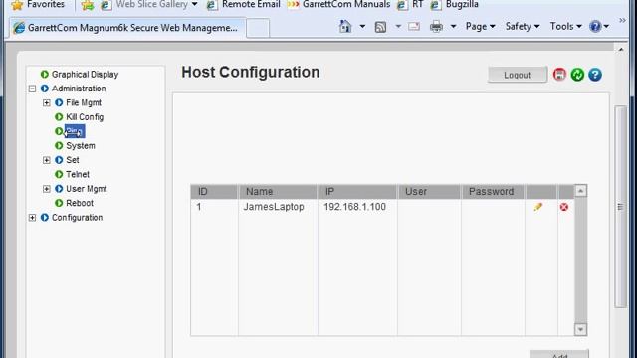The height and width of the screenshot is (358, 637).
Task: Open the Set tree item
Action: [x=73, y=160]
